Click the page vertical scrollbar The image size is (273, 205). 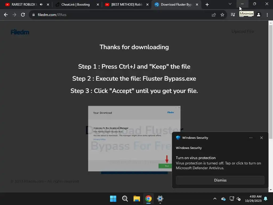tap(271, 82)
